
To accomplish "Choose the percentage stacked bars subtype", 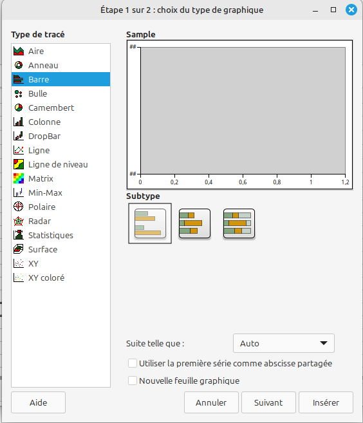I will pos(239,223).
